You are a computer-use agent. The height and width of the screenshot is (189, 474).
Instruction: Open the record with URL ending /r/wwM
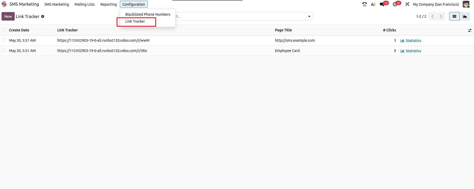pos(103,40)
